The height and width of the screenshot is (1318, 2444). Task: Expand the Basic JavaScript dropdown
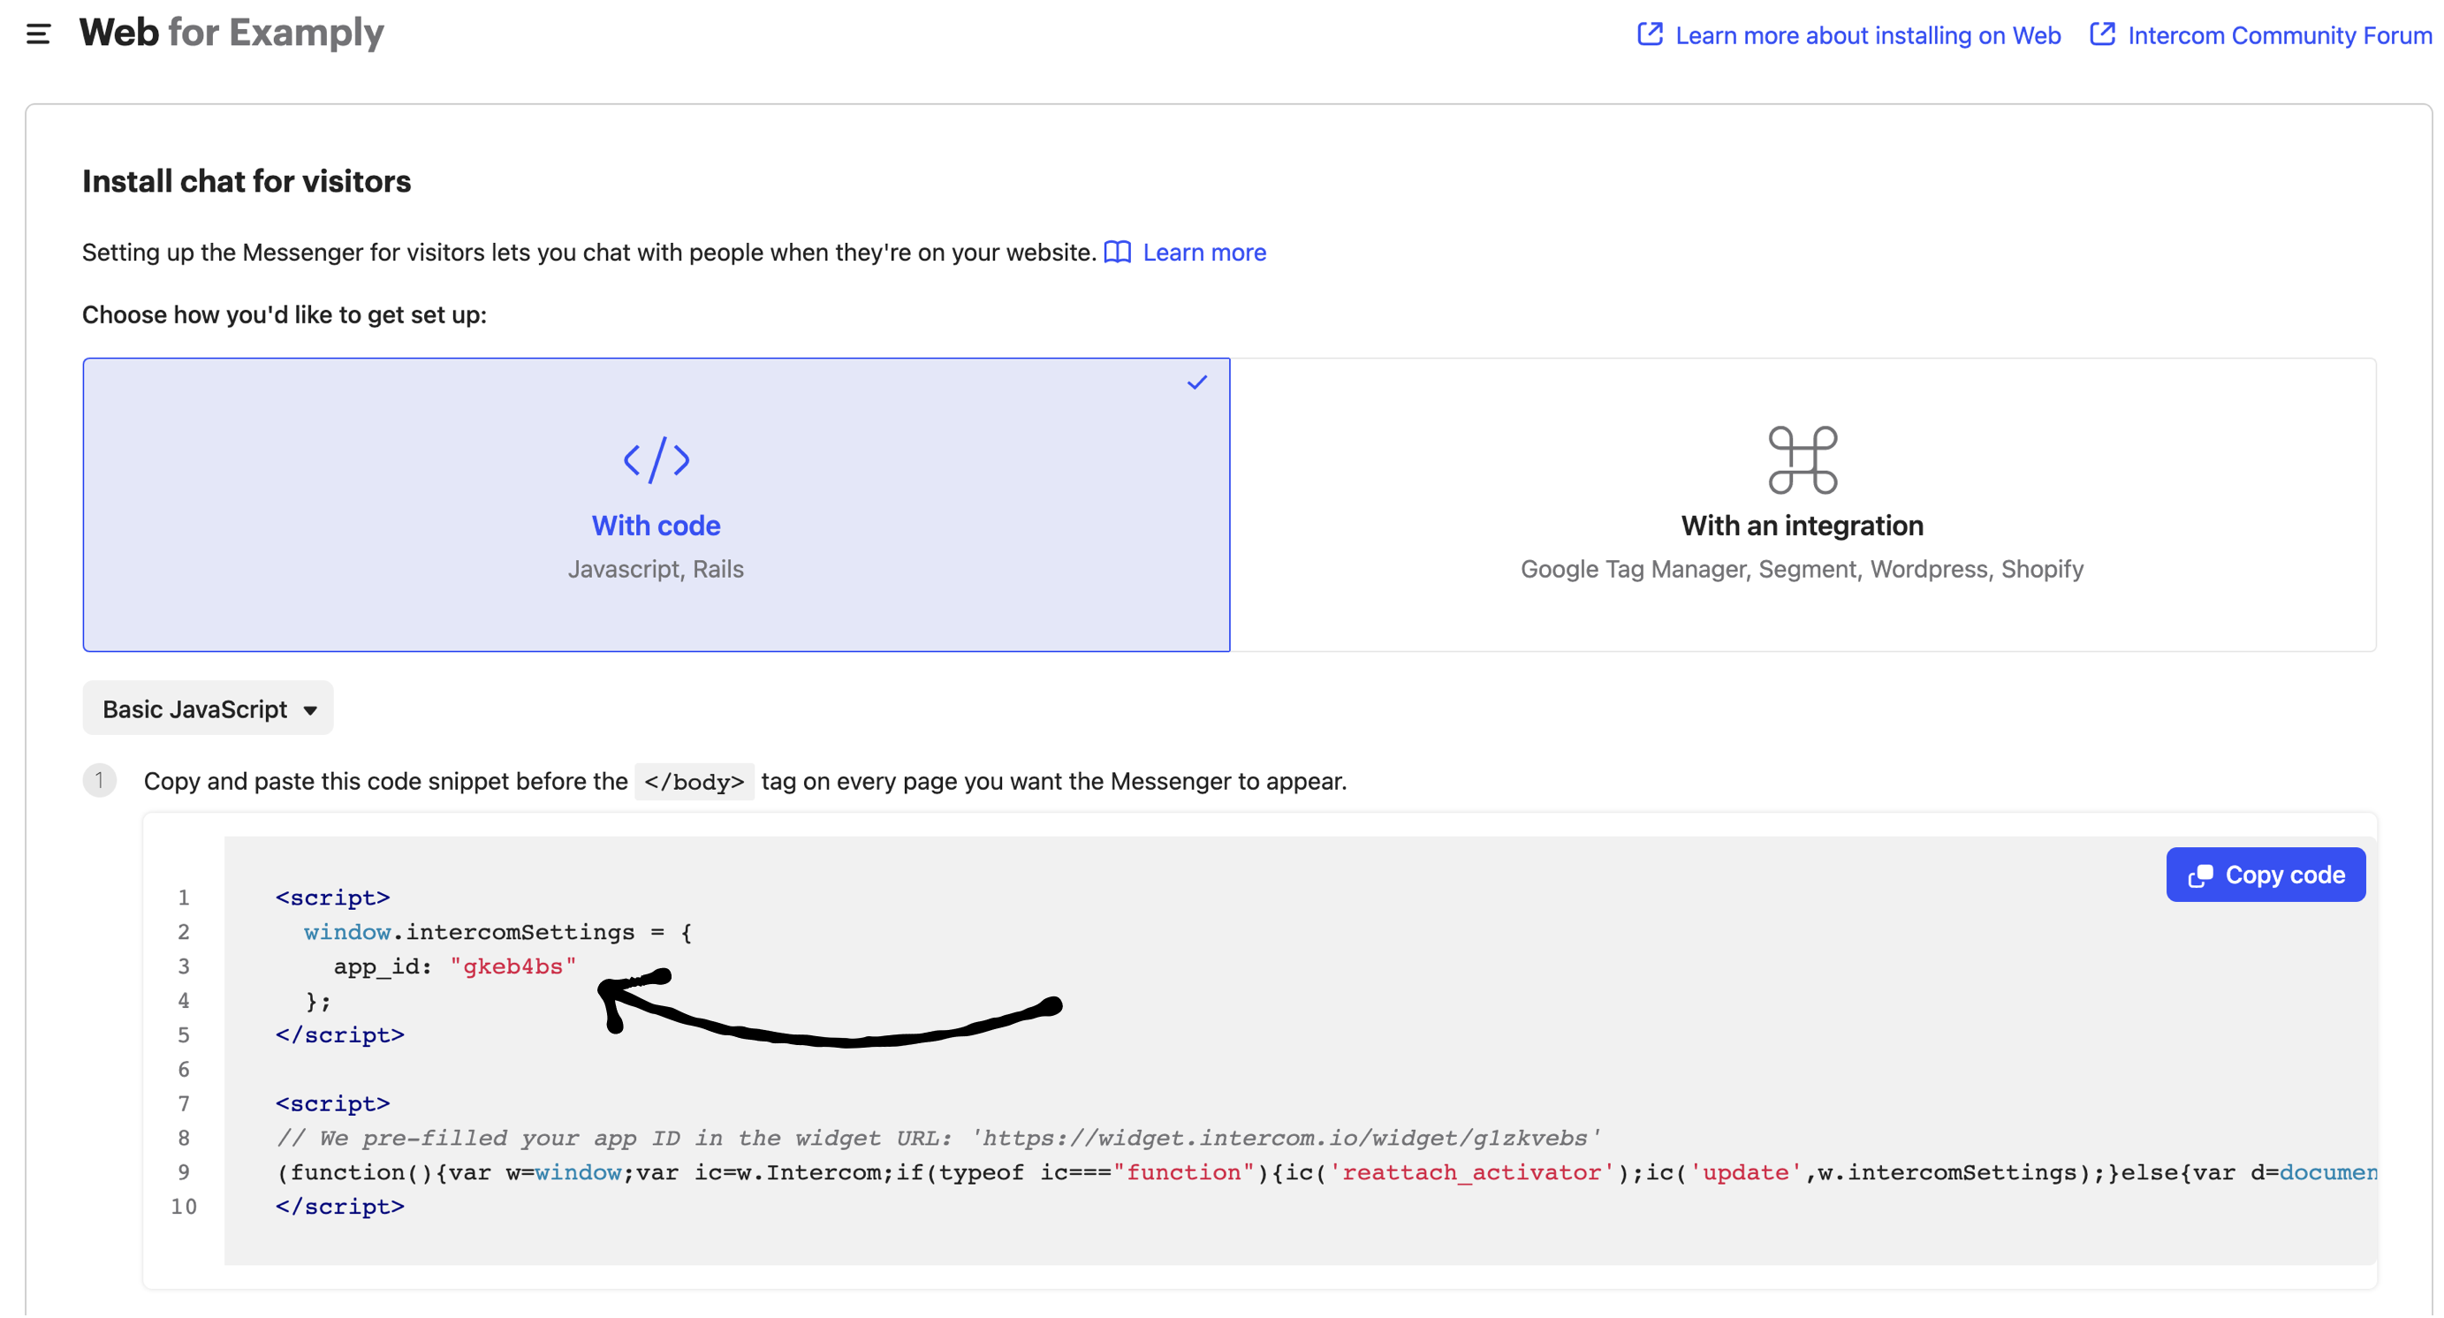[208, 708]
